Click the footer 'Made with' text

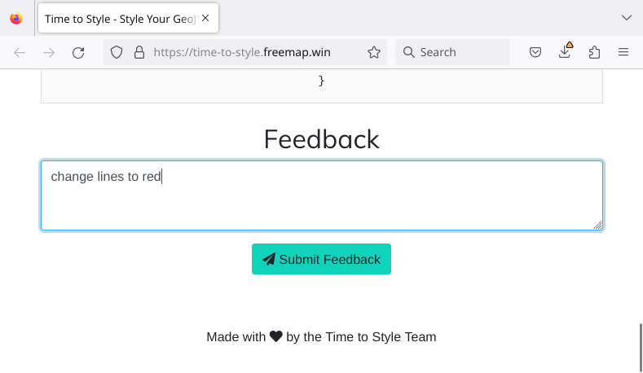click(236, 337)
